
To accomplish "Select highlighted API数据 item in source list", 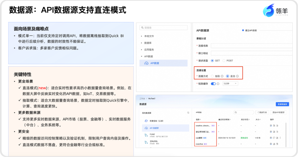I will pos(163,63).
